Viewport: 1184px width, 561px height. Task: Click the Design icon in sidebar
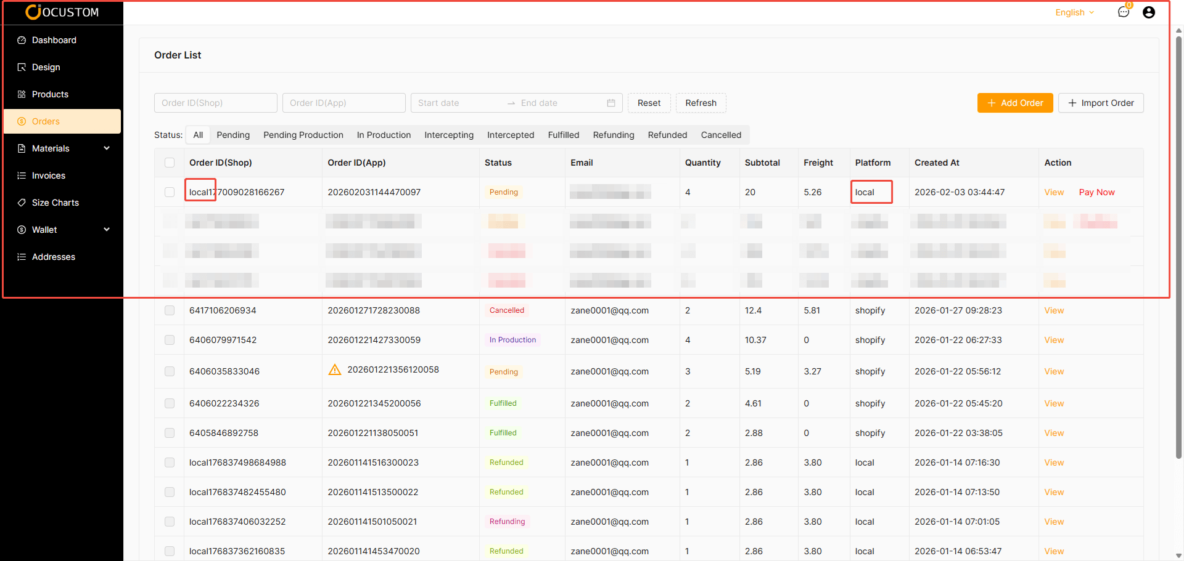point(22,67)
